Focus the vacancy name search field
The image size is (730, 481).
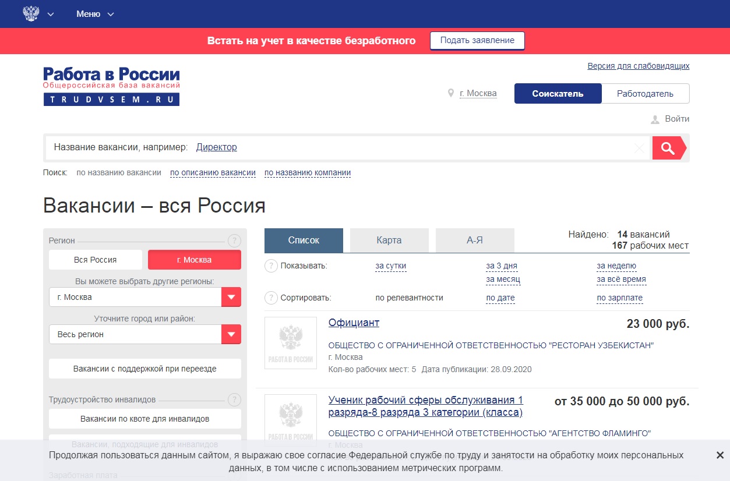tap(347, 148)
